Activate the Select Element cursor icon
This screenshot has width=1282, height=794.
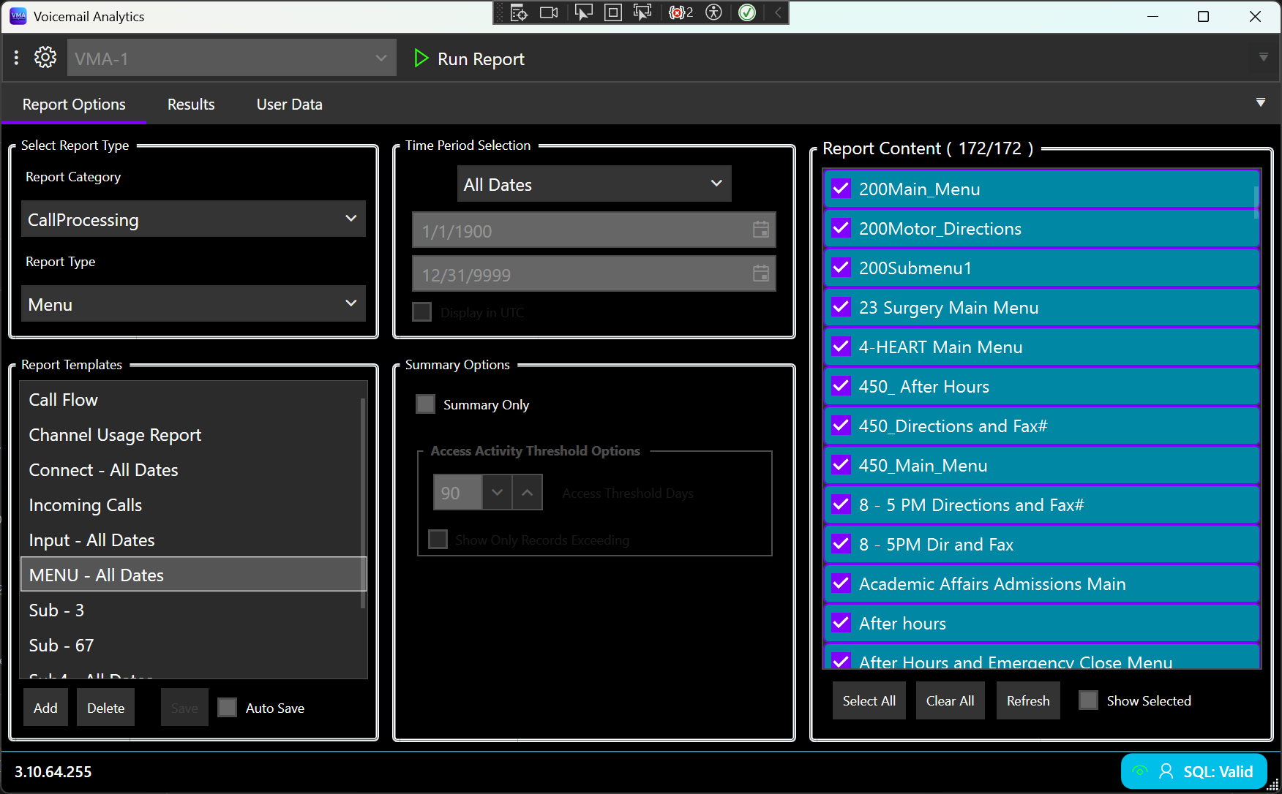click(583, 12)
